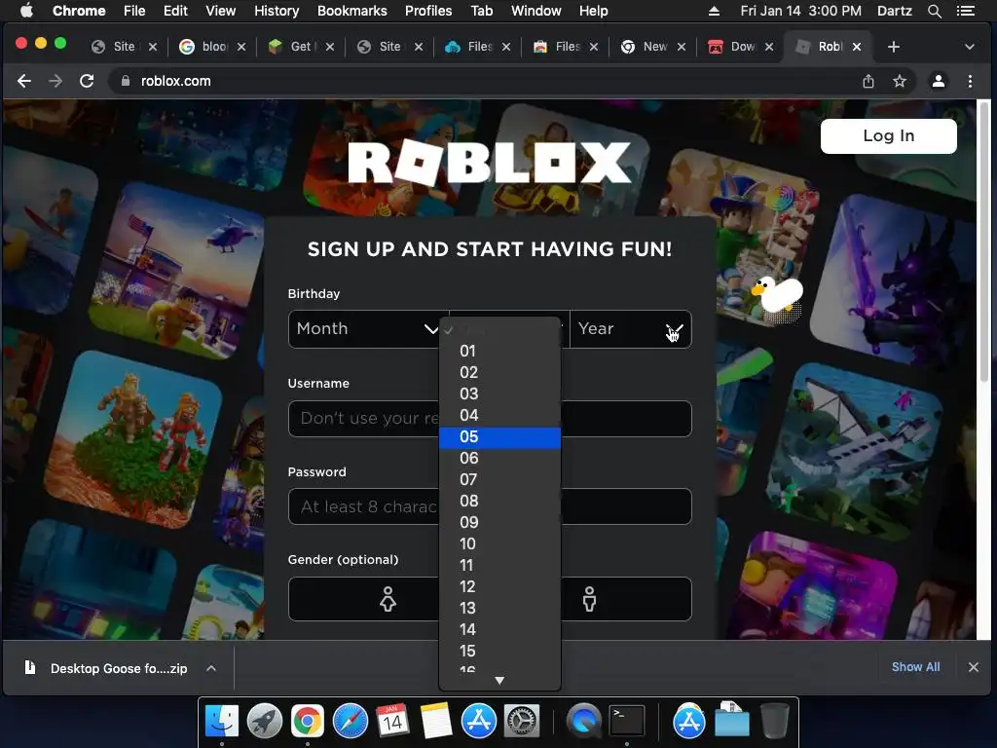997x748 pixels.
Task: Open Control Center icon in menu bar
Action: click(x=965, y=11)
